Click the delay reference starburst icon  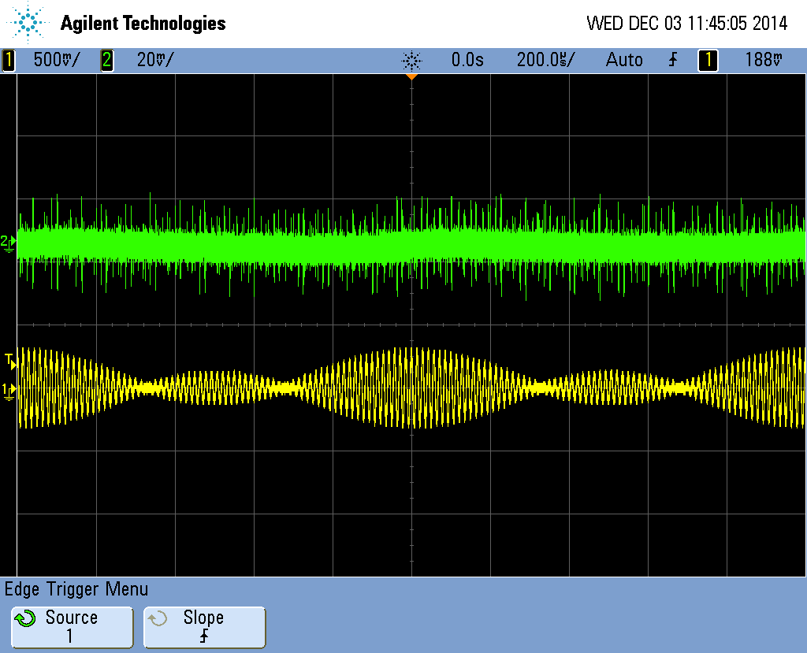pyautogui.click(x=411, y=60)
